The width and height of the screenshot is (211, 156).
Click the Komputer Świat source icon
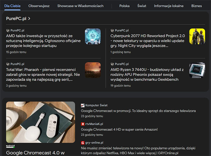click(x=83, y=105)
